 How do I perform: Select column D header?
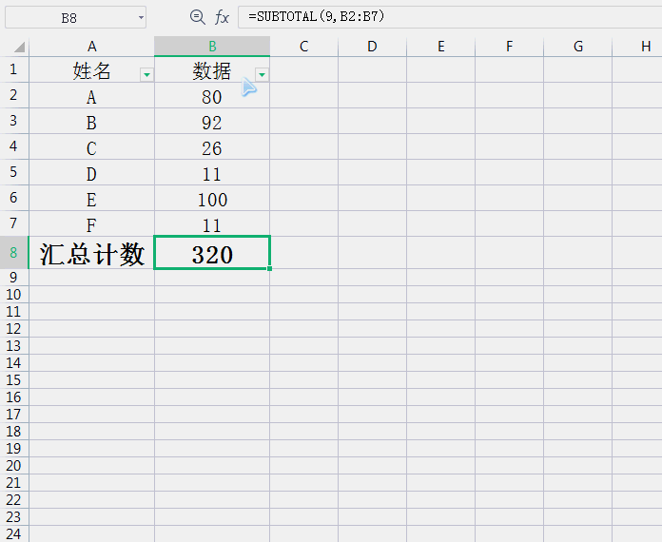372,47
